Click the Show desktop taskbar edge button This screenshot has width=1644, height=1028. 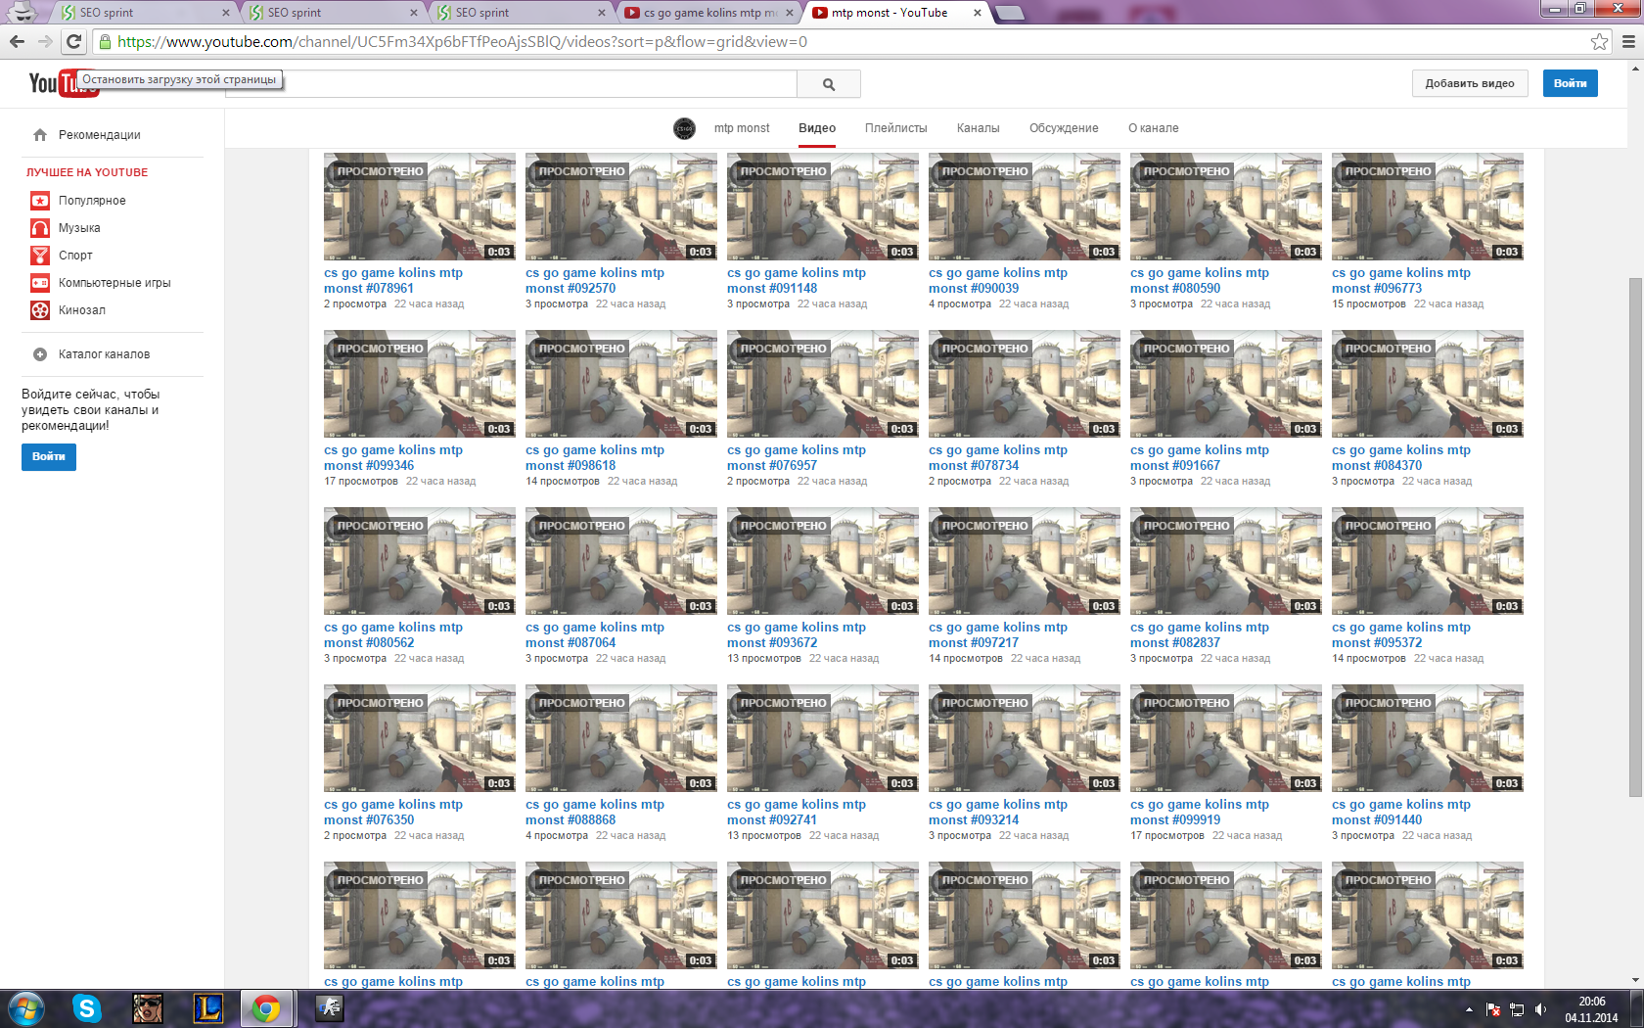tap(1637, 1008)
